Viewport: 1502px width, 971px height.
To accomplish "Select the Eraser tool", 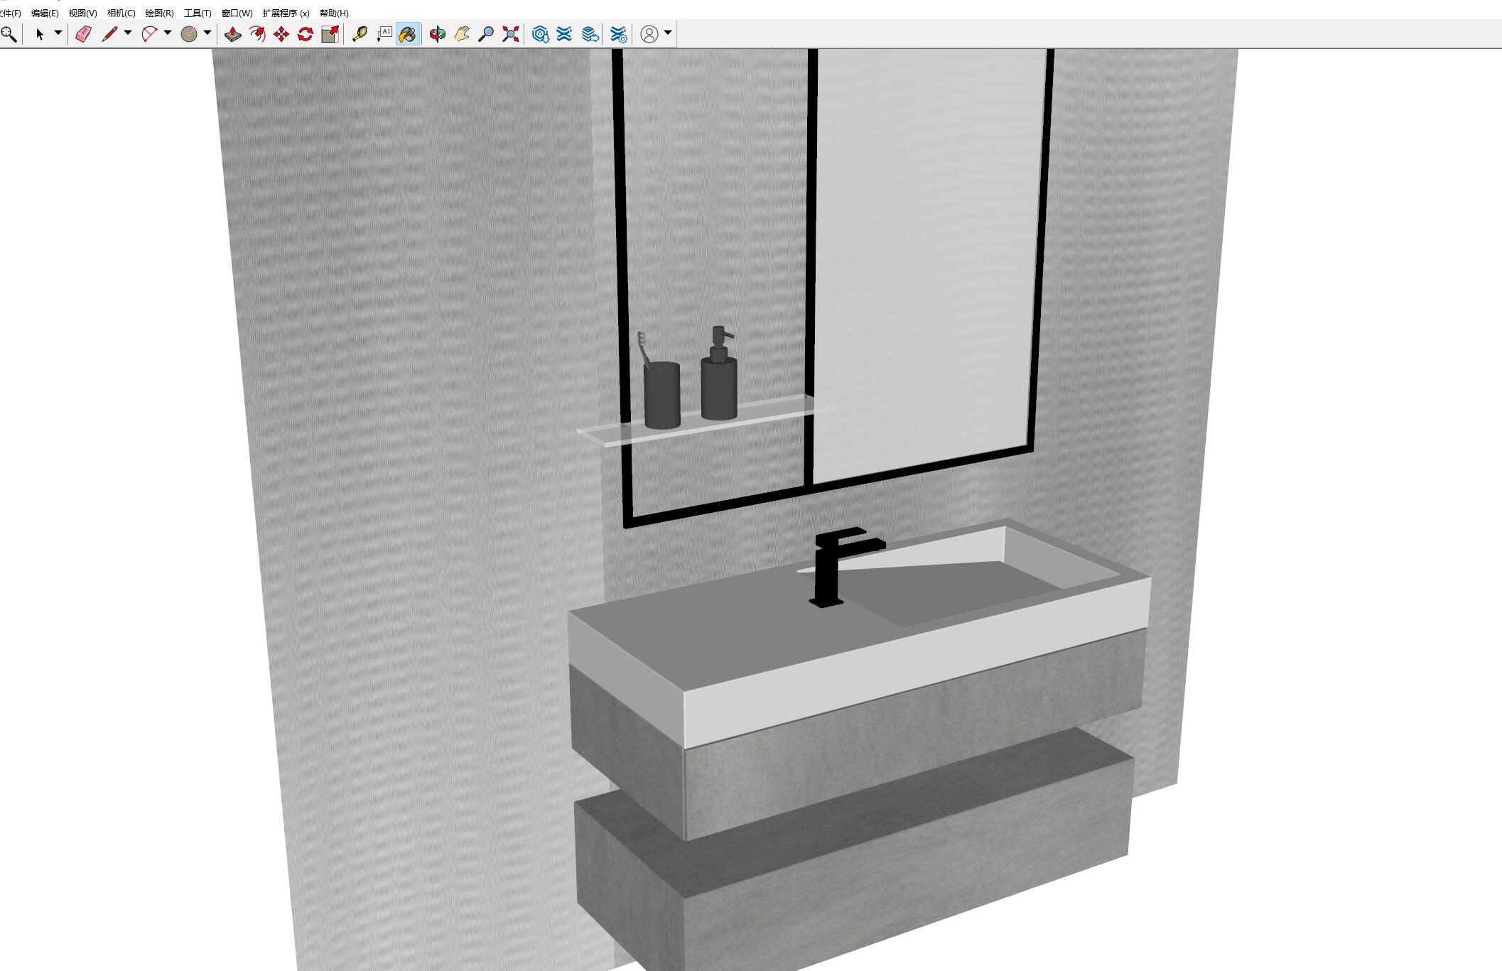I will [83, 34].
